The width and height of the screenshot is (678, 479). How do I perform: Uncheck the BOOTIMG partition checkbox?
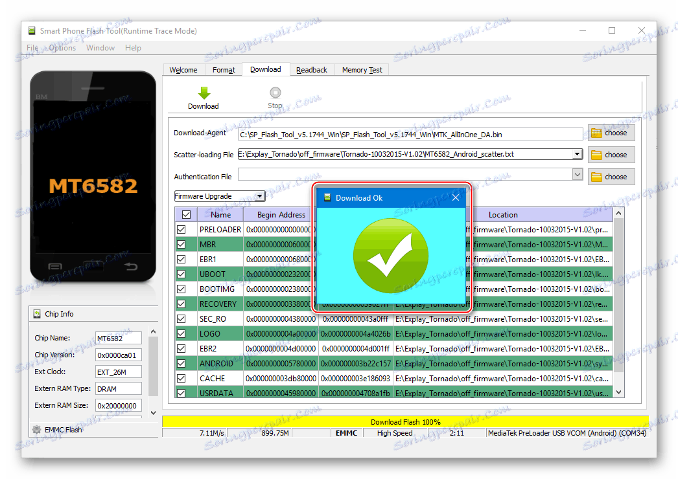[181, 289]
